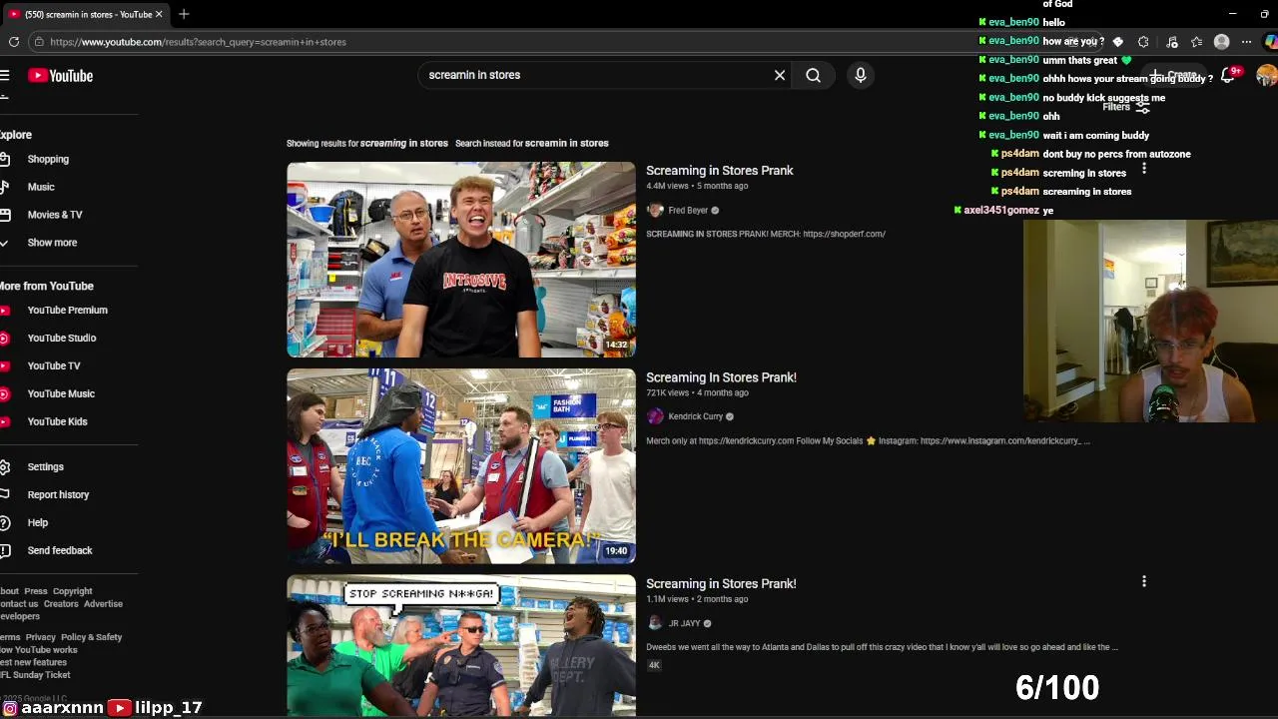This screenshot has height=719, width=1278.
Task: Open the YouTube hamburger guide menu
Action: pyautogui.click(x=5, y=75)
